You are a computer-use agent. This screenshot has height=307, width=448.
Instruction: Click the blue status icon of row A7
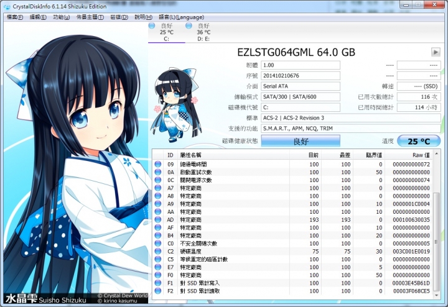tap(157, 188)
